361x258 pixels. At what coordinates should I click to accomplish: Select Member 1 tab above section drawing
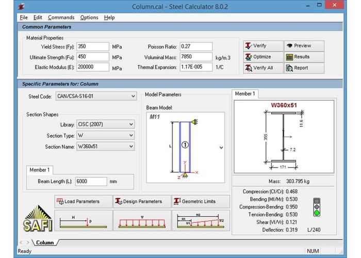click(245, 93)
